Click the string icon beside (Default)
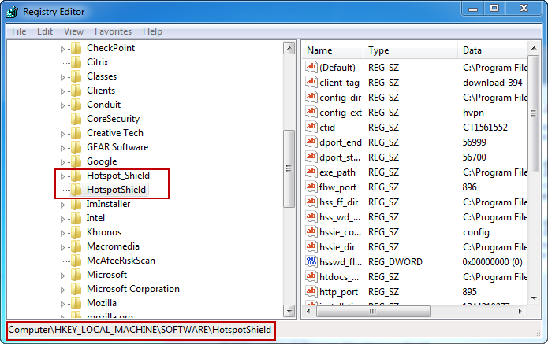The height and width of the screenshot is (344, 548). (x=311, y=67)
